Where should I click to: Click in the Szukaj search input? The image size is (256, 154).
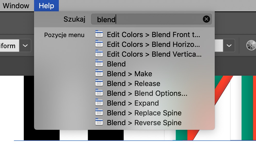[151, 19]
